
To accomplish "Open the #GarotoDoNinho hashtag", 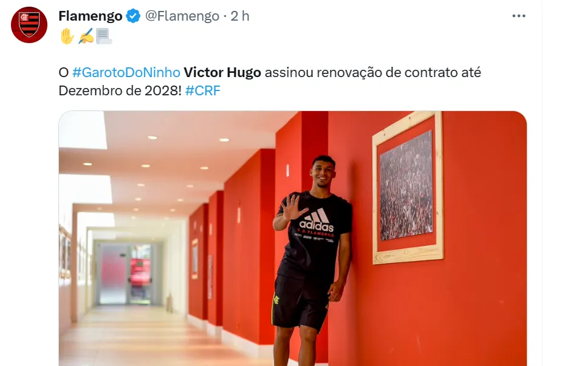I will click(126, 73).
